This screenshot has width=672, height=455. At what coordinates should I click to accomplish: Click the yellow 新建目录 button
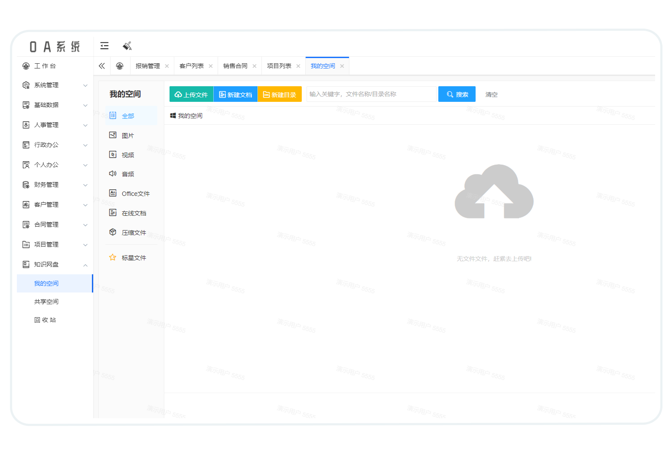pos(280,94)
